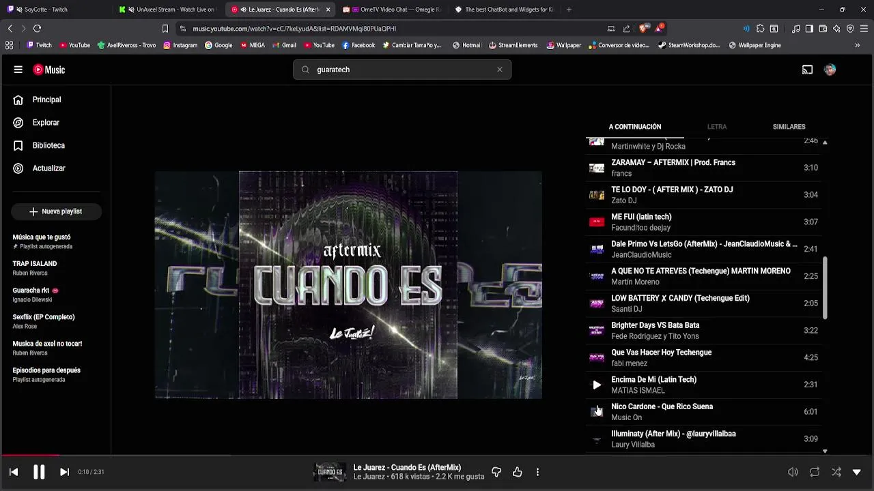Close the Le Juarez browser tab
The image size is (874, 491).
[328, 10]
